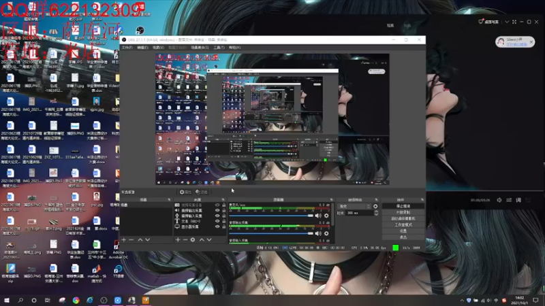This screenshot has height=306, width=545.
Task: Open 属性 properties button above Sources
Action: [x=185, y=192]
